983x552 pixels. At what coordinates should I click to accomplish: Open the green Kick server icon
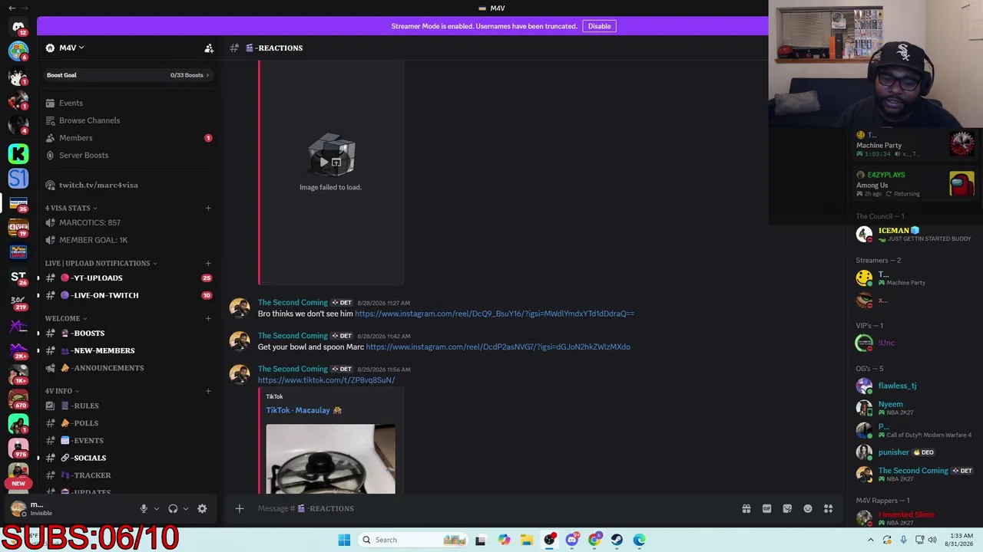[x=18, y=154]
